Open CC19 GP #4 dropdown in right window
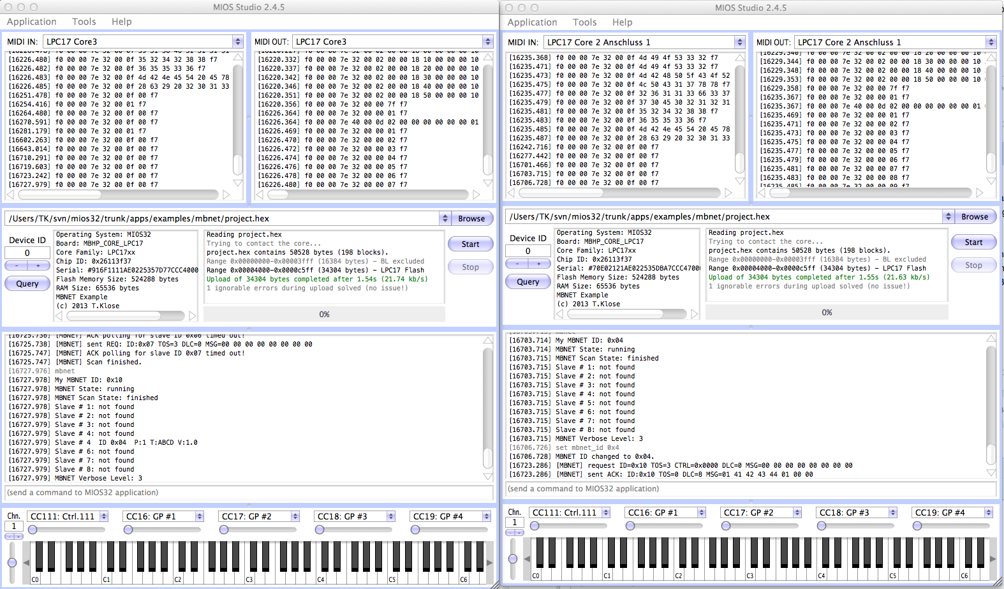The image size is (1004, 589). [x=953, y=512]
